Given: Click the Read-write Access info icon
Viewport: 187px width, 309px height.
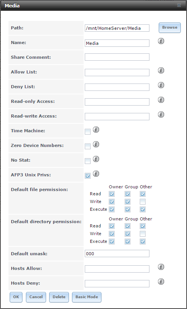Looking at the screenshot, I should click(161, 114).
